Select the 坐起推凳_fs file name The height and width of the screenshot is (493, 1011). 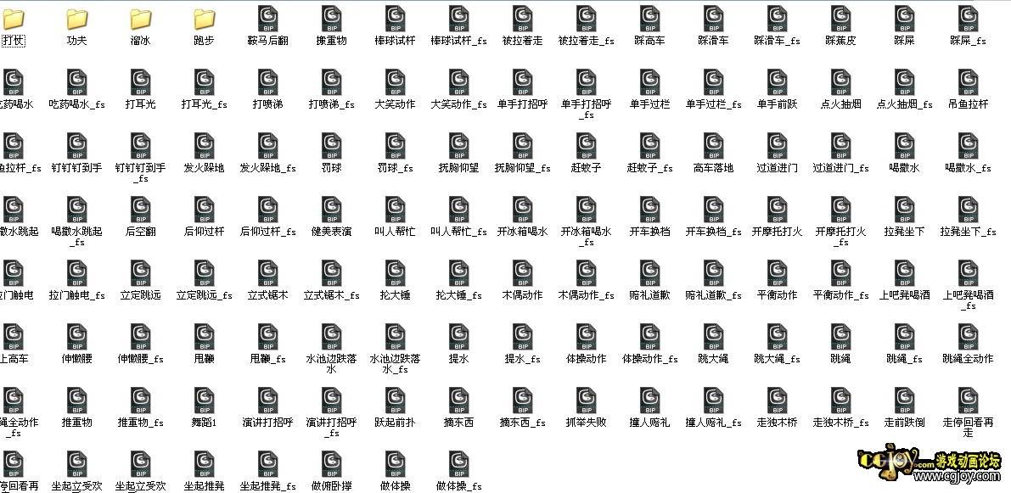pyautogui.click(x=267, y=486)
